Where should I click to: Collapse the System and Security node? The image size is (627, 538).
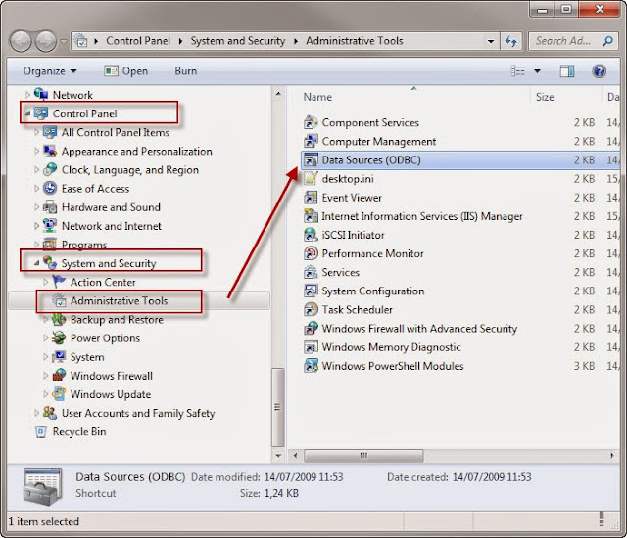36,263
